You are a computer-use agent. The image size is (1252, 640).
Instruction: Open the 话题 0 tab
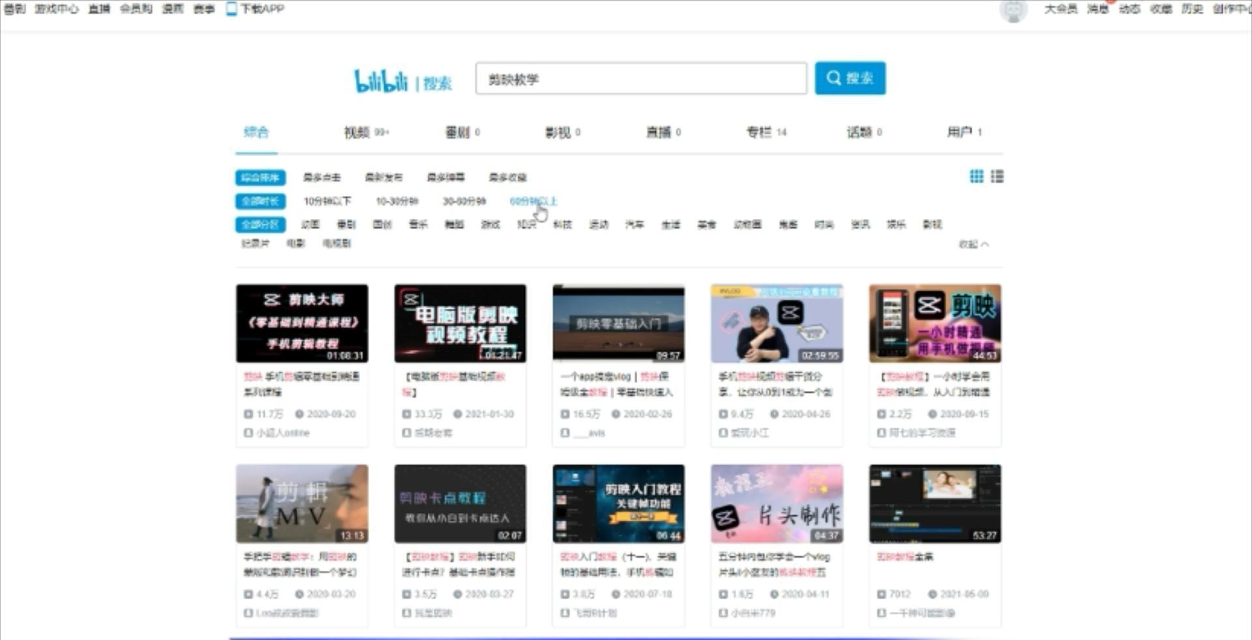click(x=865, y=132)
